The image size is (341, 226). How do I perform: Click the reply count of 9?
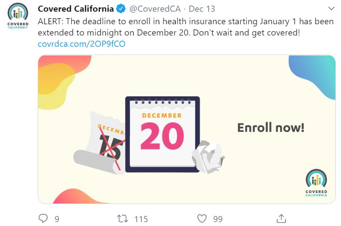tap(57, 219)
